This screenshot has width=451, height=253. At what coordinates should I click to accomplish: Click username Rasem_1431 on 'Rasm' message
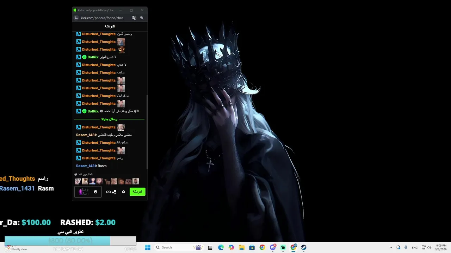86,166
